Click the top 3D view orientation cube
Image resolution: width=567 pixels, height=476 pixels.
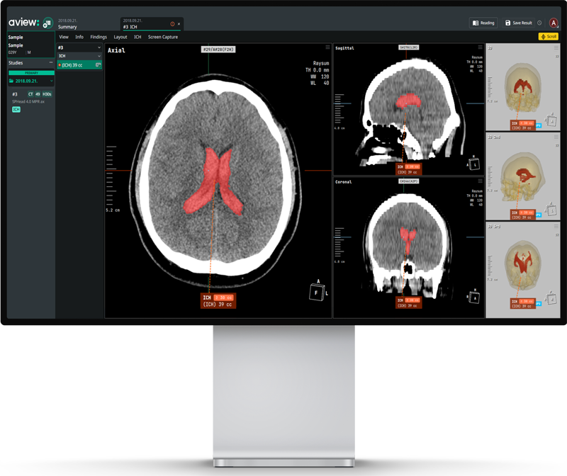coord(551,120)
